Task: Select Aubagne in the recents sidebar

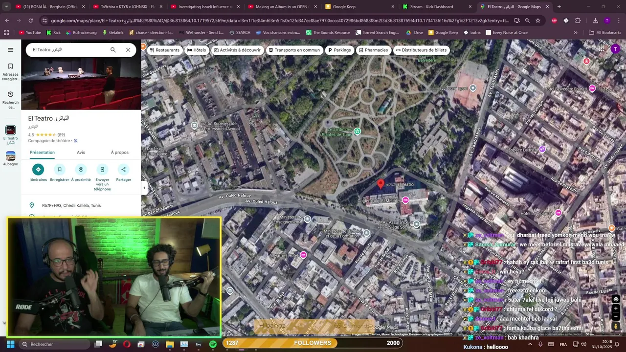Action: (10, 159)
